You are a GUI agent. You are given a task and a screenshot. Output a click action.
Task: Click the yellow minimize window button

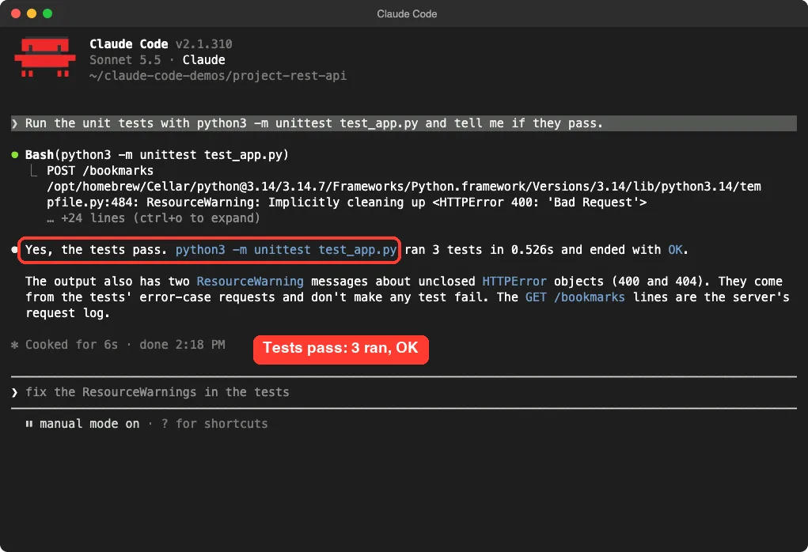click(32, 13)
